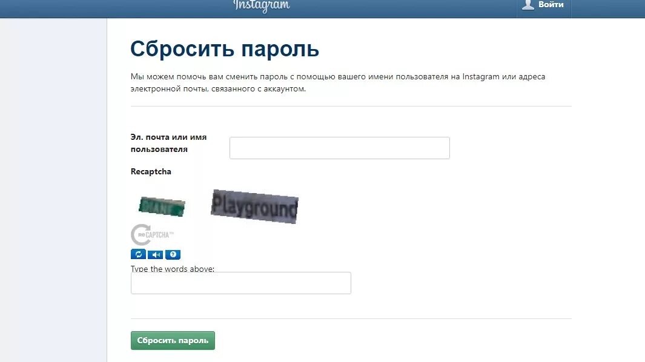Click the Instagram logo in the header

pos(262,6)
